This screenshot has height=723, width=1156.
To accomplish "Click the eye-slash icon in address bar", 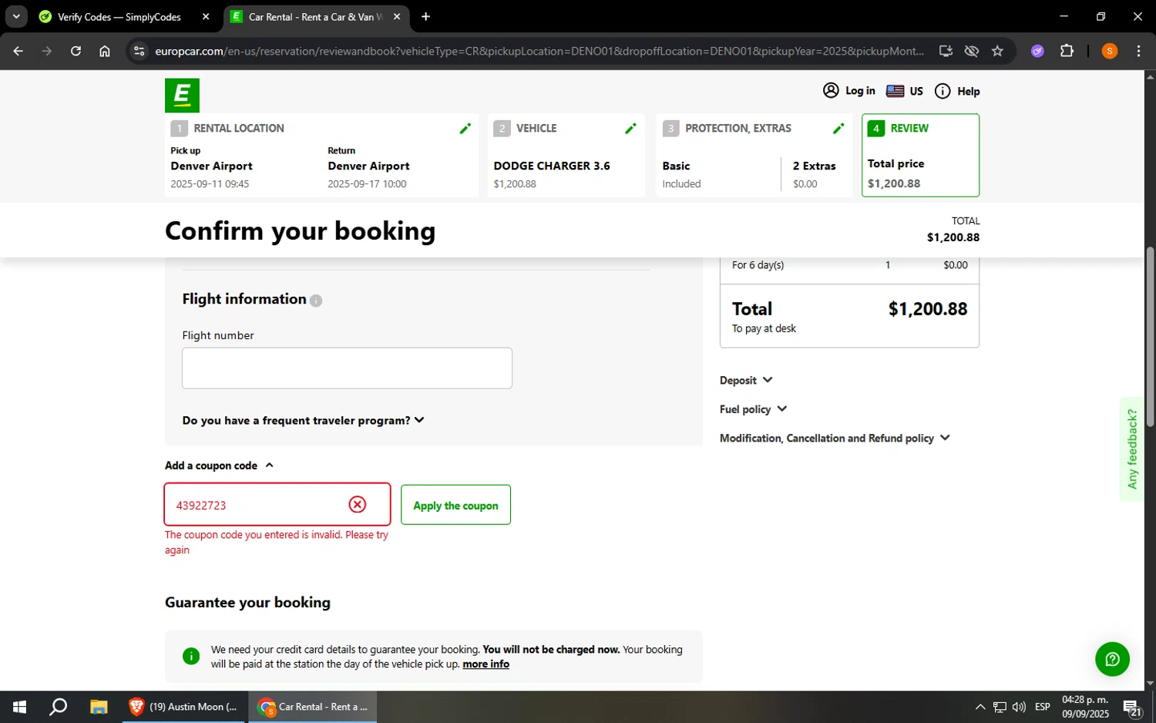I will (972, 51).
